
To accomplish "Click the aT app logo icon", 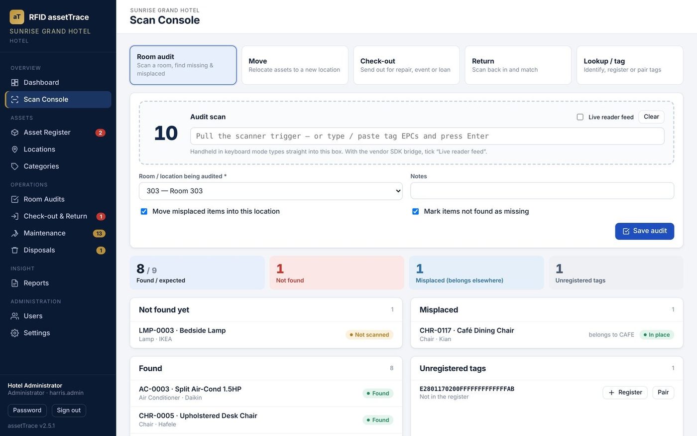I will click(17, 17).
